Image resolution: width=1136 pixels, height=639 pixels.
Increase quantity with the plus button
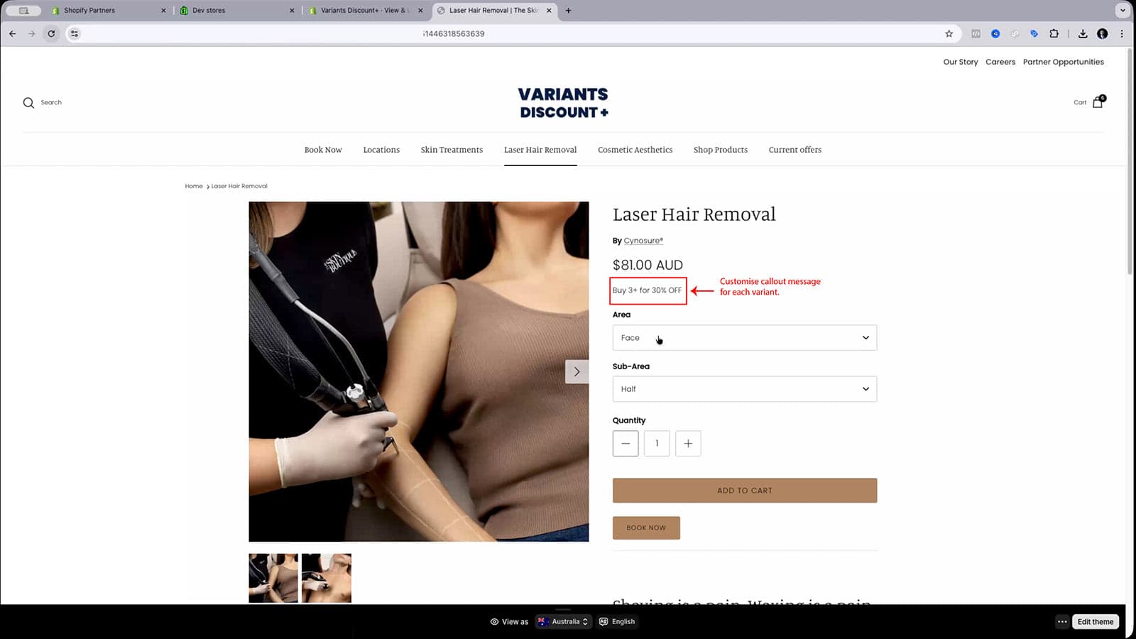point(688,444)
